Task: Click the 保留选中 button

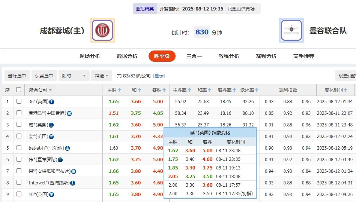Action: (44, 76)
